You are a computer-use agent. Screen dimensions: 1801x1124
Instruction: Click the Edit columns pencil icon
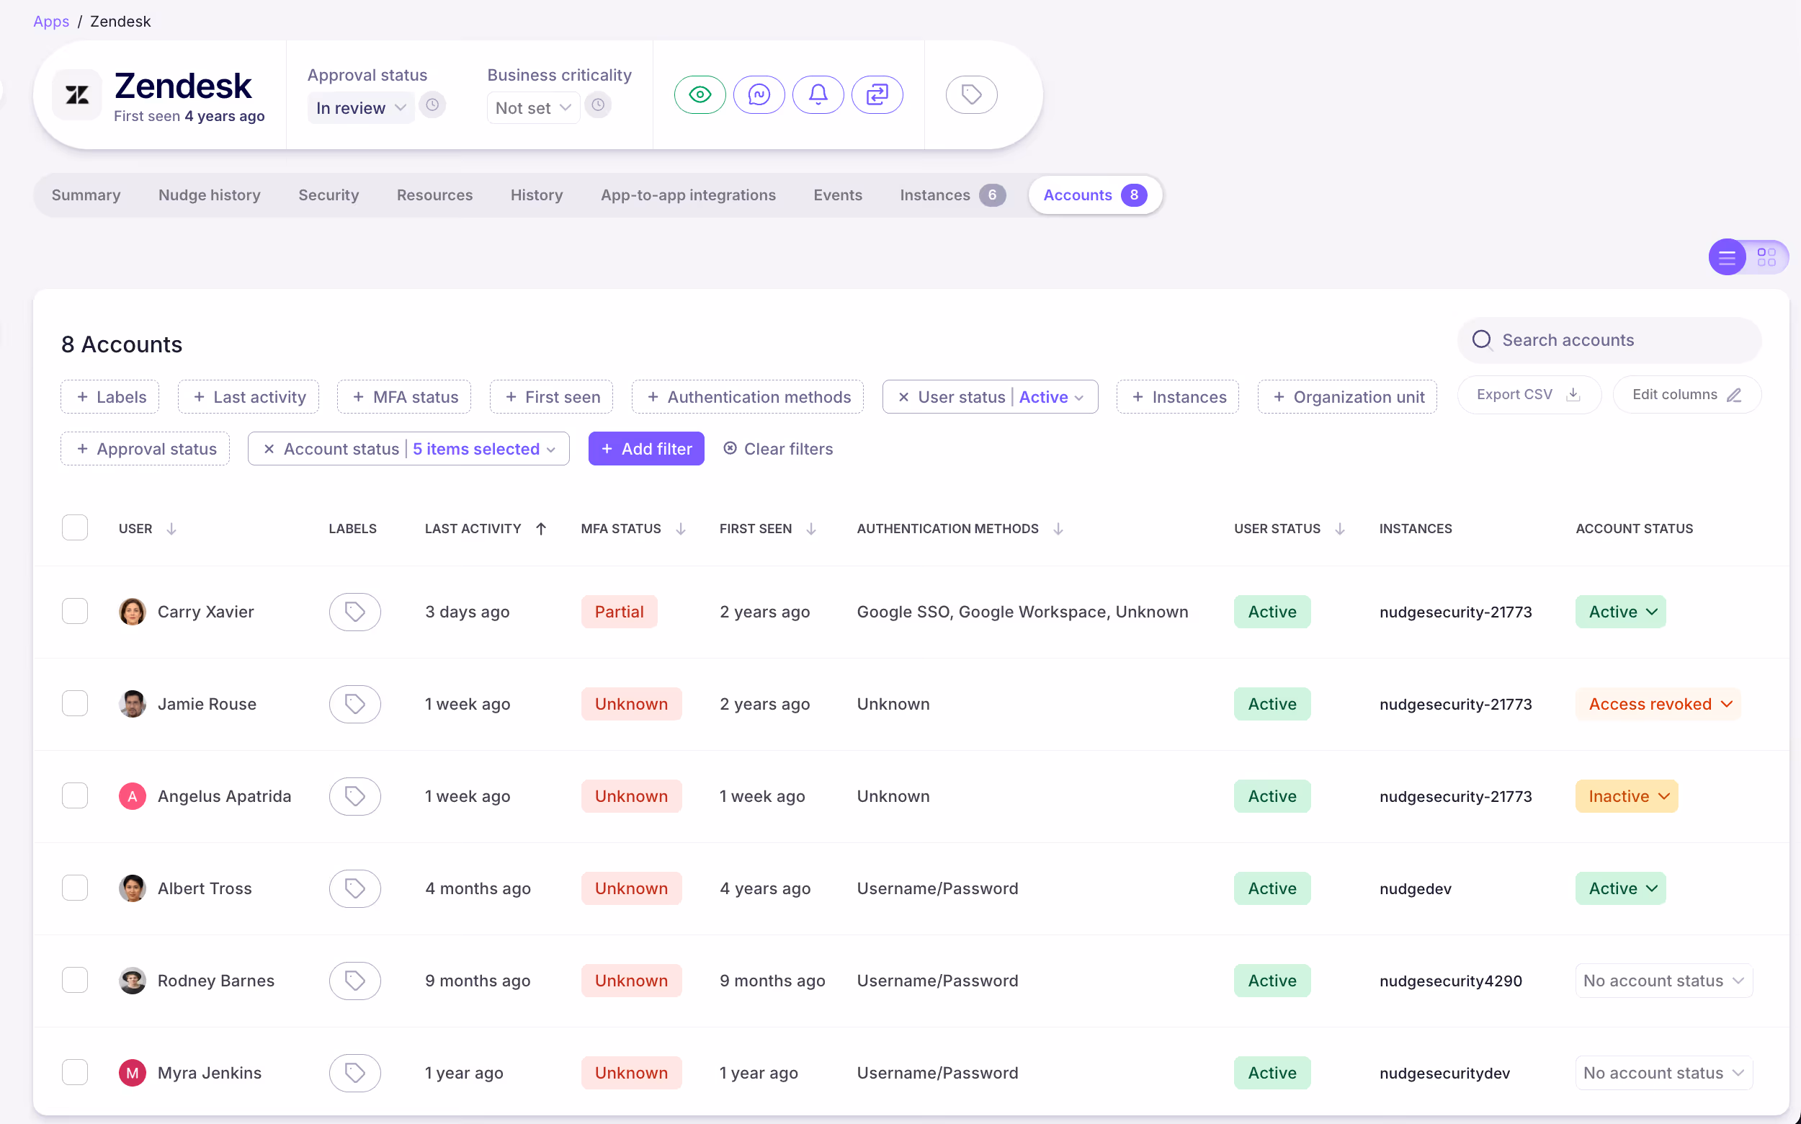tap(1735, 395)
